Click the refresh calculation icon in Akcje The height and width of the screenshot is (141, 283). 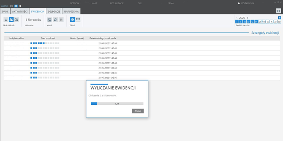pos(56,20)
